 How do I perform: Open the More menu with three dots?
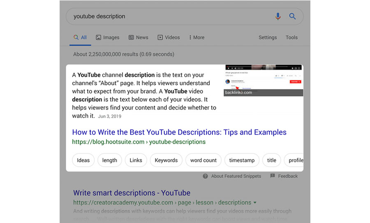[x=197, y=37]
